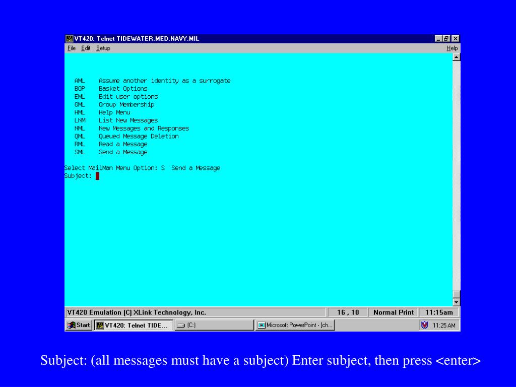The width and height of the screenshot is (516, 387).
Task: Click the Subject input cursor
Action: pos(97,176)
